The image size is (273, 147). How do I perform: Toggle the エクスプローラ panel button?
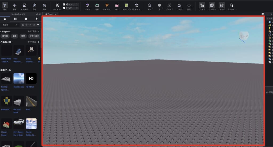(202, 5)
